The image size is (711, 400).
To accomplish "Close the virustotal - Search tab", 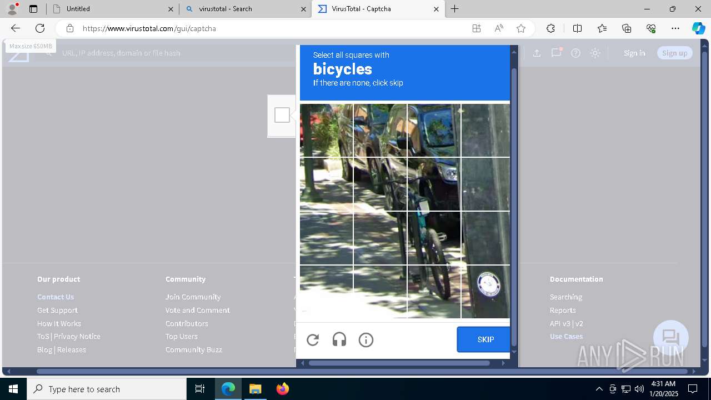I will (x=303, y=9).
